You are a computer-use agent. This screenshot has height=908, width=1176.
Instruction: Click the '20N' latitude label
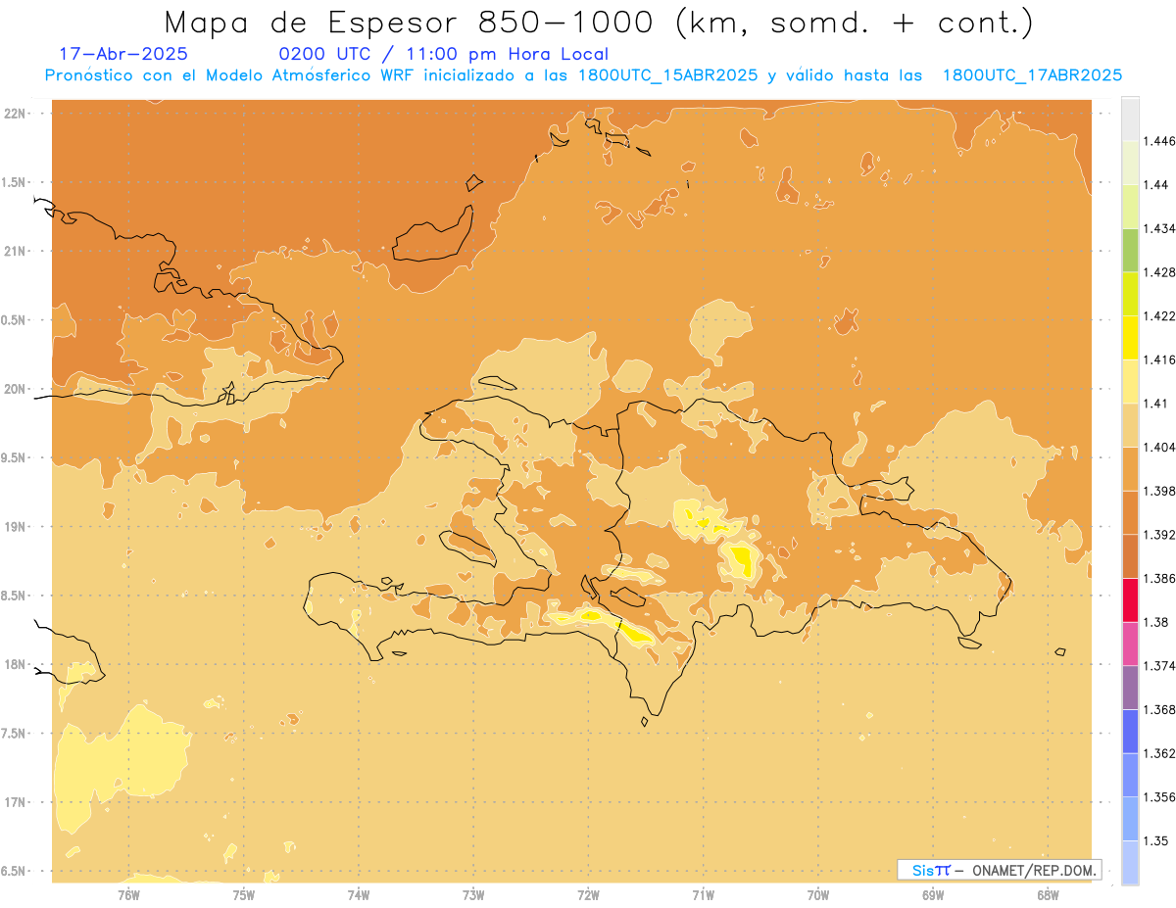tap(17, 389)
